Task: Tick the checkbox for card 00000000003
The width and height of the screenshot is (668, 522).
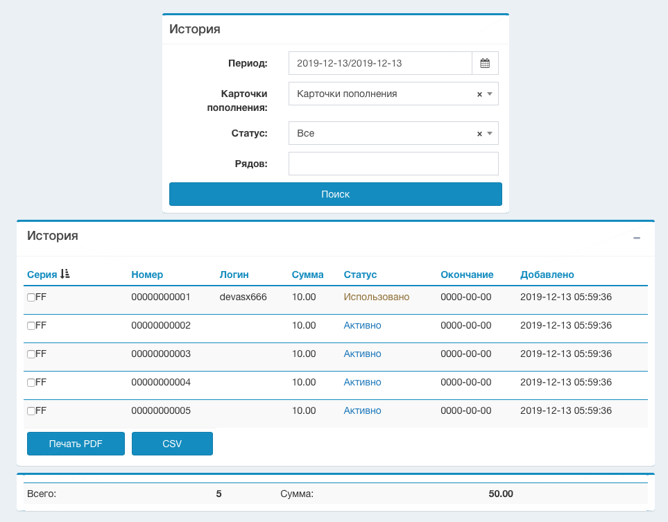Action: click(x=31, y=354)
